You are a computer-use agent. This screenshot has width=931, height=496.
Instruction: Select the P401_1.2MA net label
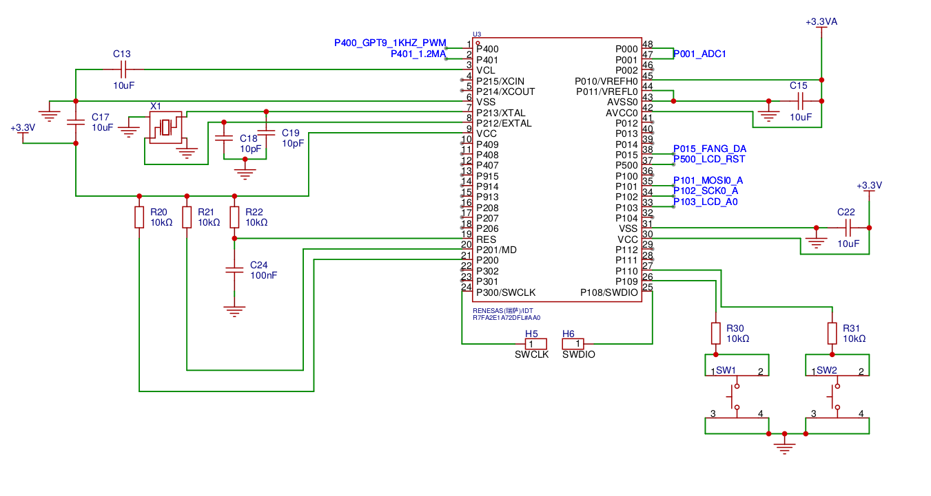pos(418,54)
